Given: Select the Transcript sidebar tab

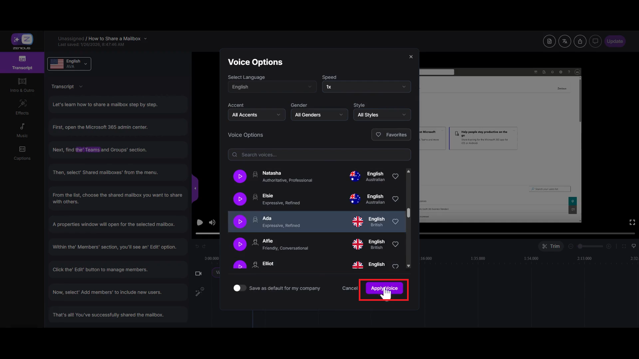Looking at the screenshot, I should (22, 62).
